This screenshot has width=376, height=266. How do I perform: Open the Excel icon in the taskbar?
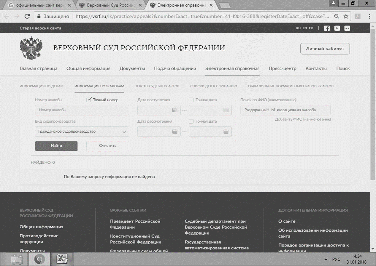62,259
